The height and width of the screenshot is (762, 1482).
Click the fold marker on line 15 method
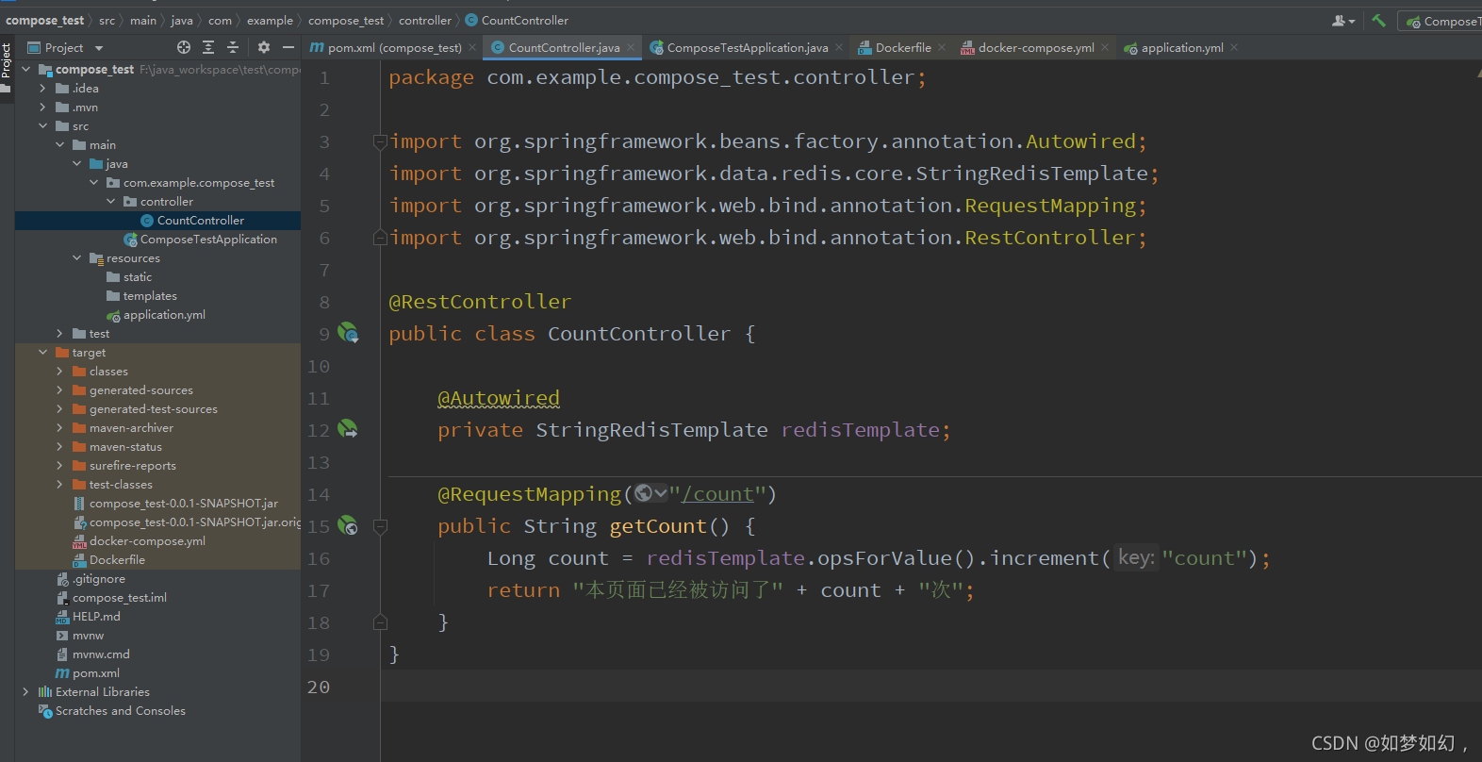(380, 526)
